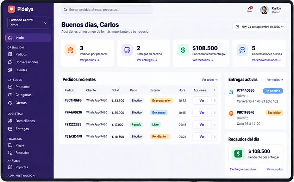294x182 pixels.
Task: Click Ver button for order #BC1F86F6
Action: (x=202, y=100)
